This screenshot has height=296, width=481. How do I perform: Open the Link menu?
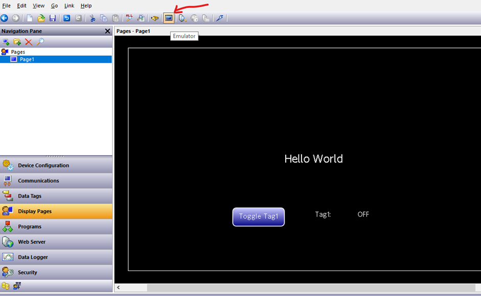point(69,6)
